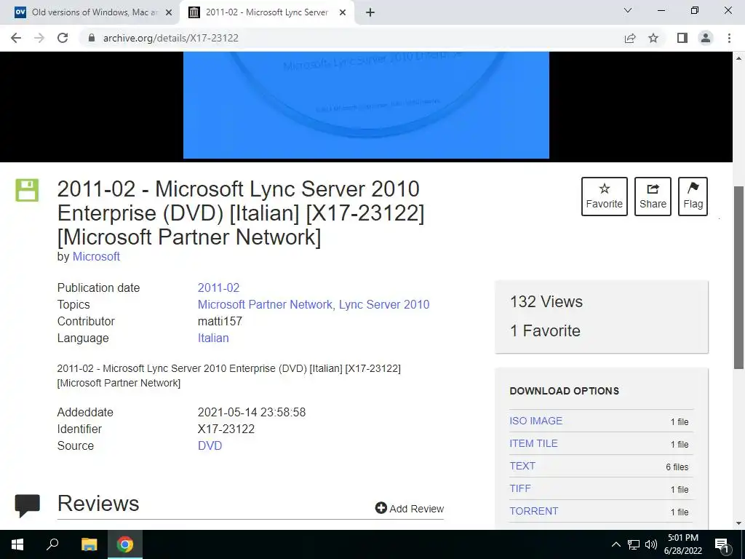
Task: Close the Old versions of Windows tab
Action: (x=168, y=12)
